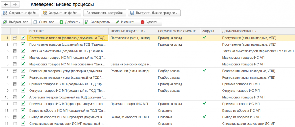Viewport: 295px width, 127px height.
Task: Toggle checkbox in row 5
Action: [23, 64]
